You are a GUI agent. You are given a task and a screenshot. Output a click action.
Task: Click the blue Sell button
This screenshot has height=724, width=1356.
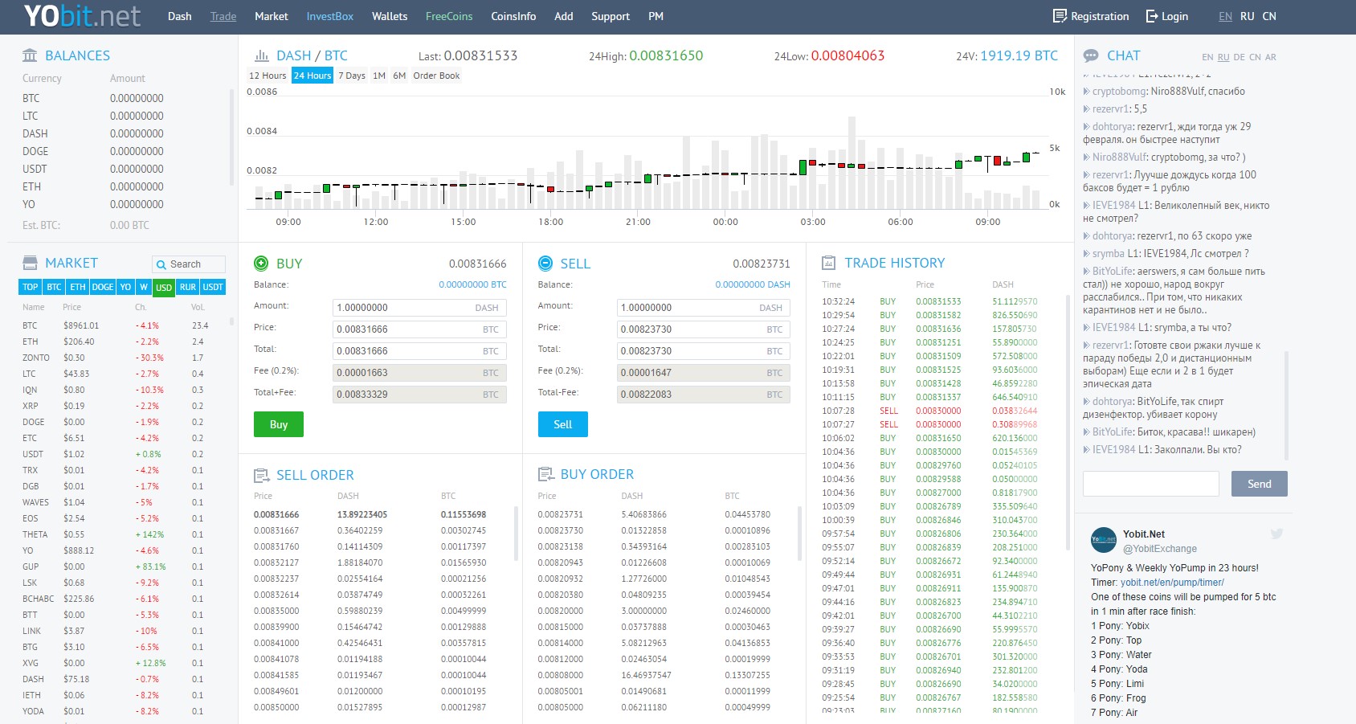tap(563, 424)
